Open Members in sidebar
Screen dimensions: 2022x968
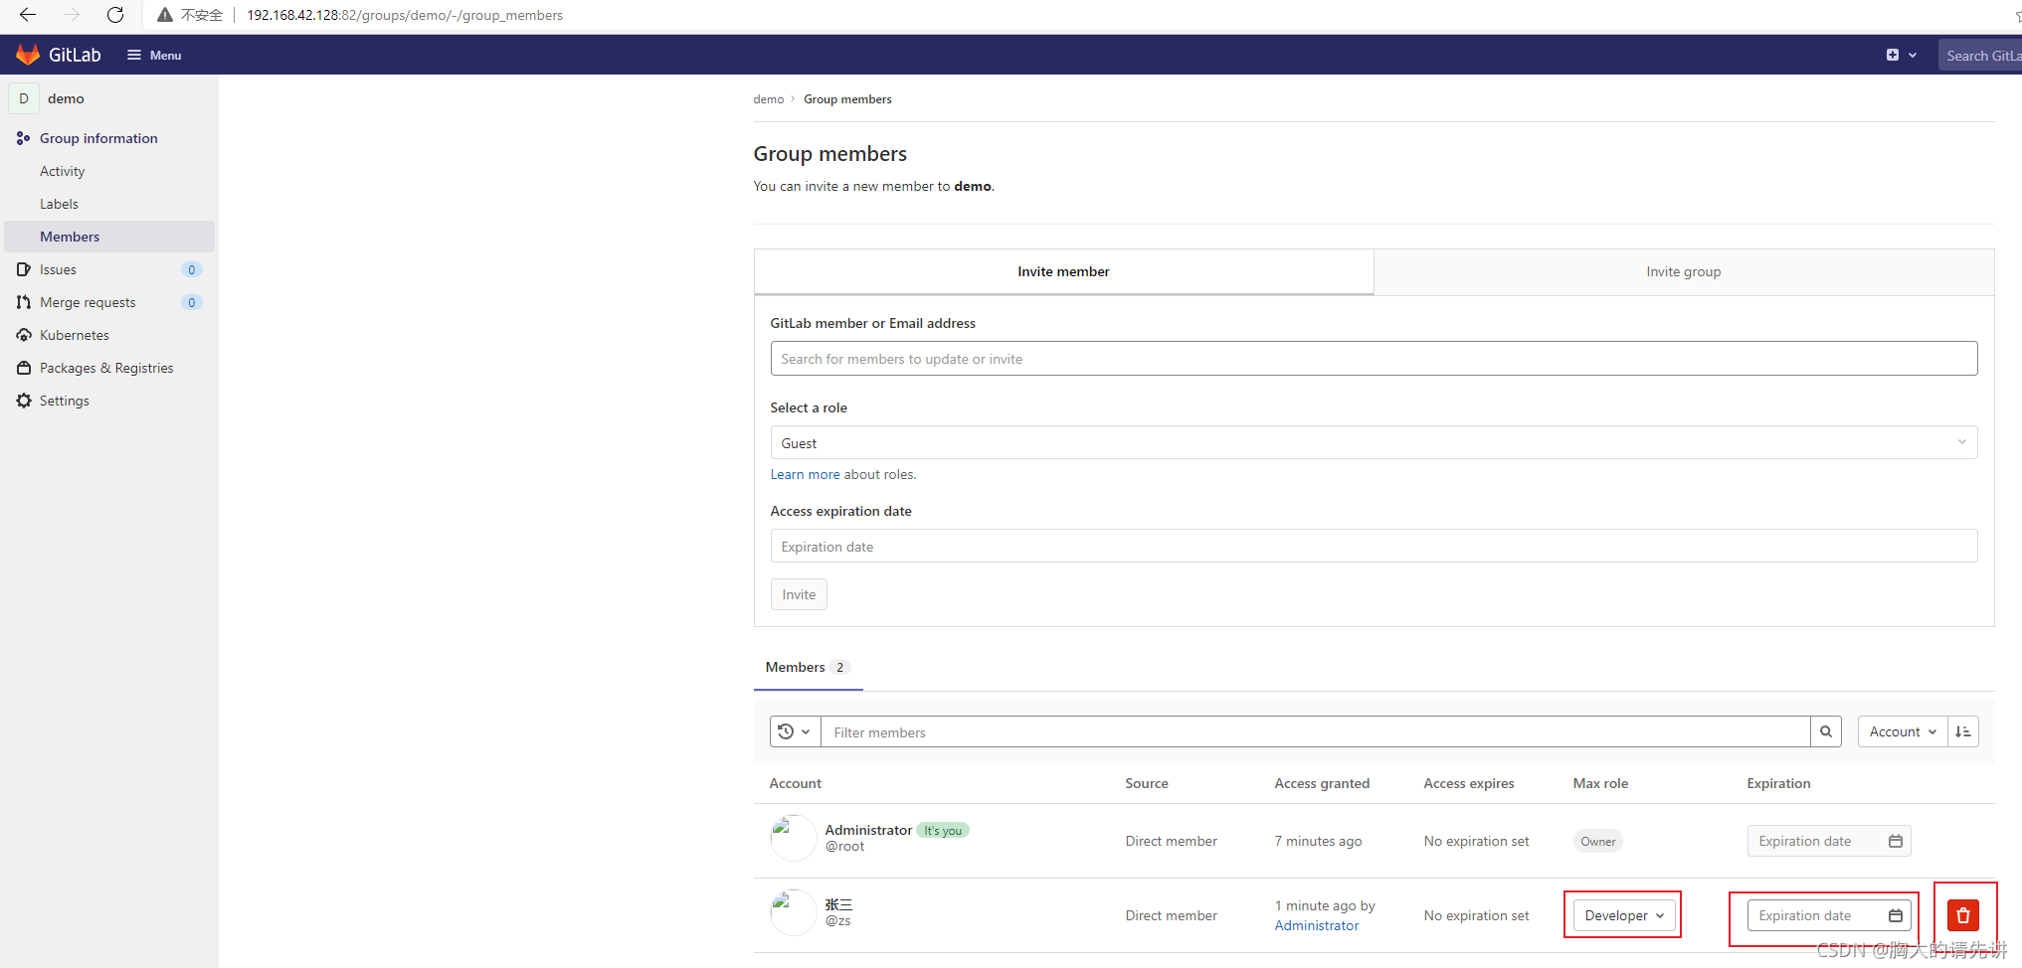pos(109,237)
